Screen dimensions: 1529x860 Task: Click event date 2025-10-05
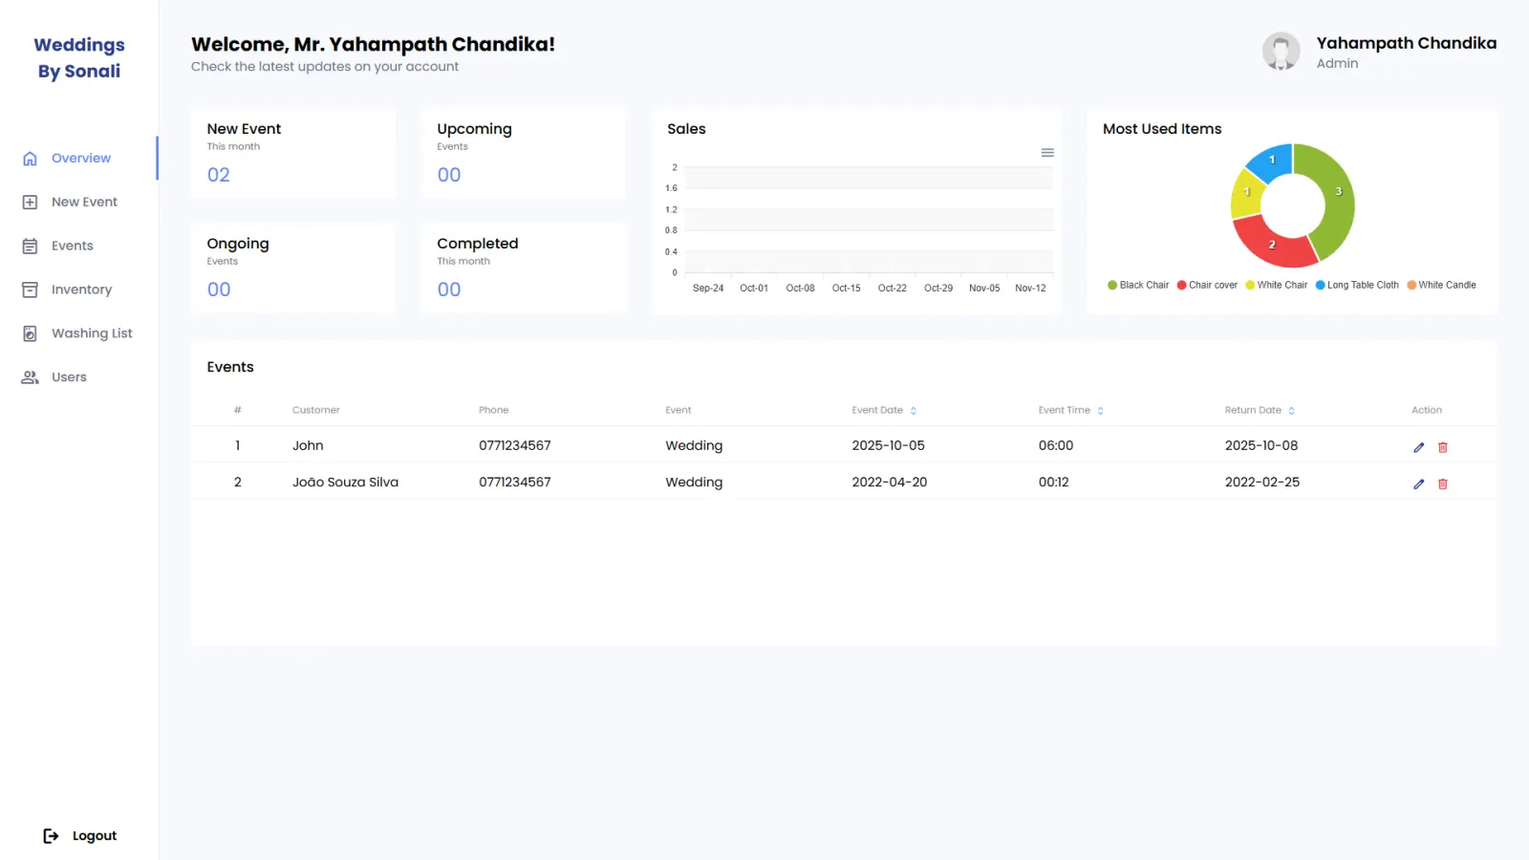(x=889, y=446)
